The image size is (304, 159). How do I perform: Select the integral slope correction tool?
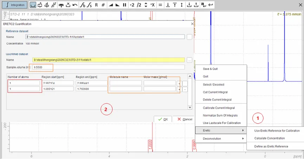(x=89, y=5)
